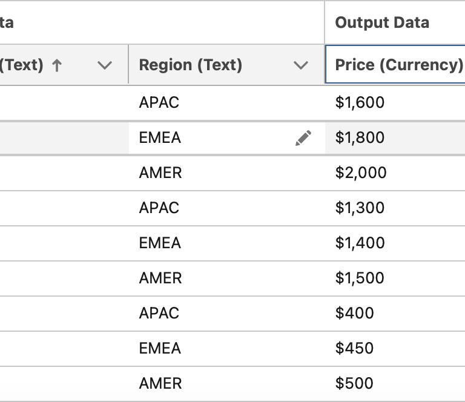Select the $1,600 price cell
Screen dimensions: 465x402
point(360,102)
